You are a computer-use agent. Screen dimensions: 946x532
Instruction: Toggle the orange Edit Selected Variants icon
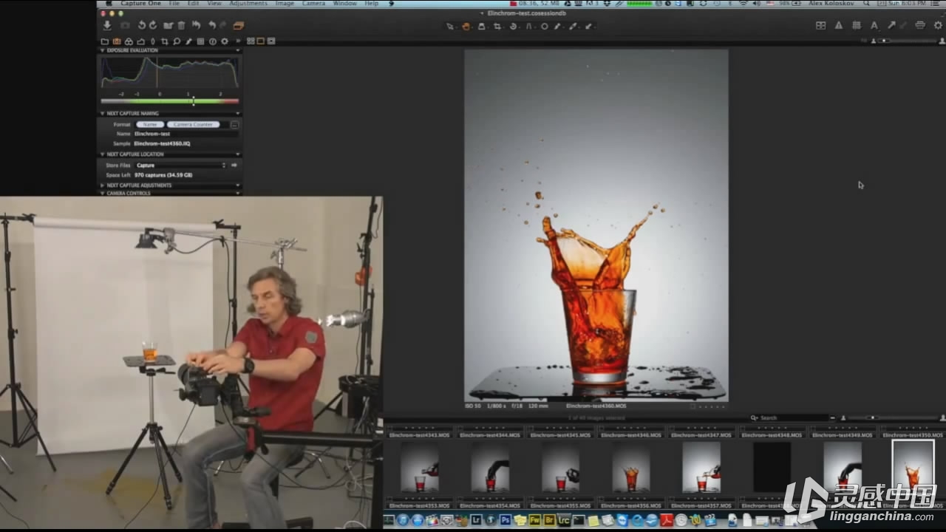(x=238, y=26)
